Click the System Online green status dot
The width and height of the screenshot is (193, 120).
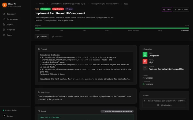[x=3, y=110]
